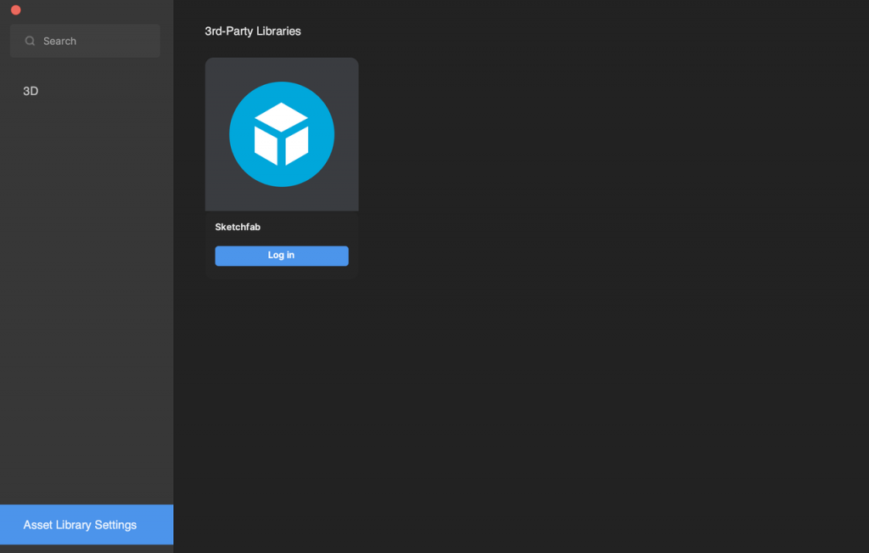The width and height of the screenshot is (869, 553).
Task: Click the Search field in the sidebar
Action: (x=85, y=41)
